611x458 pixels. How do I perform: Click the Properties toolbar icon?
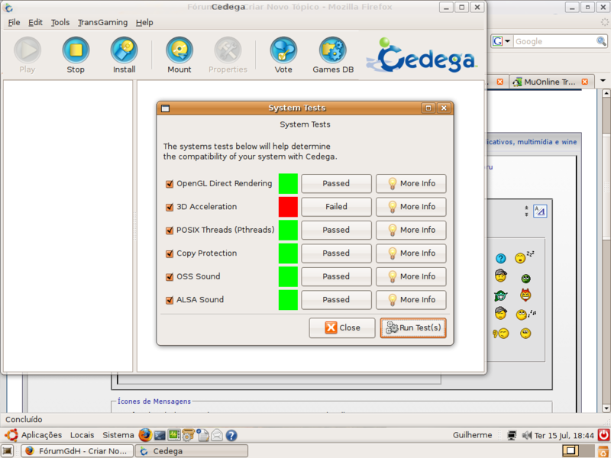pyautogui.click(x=228, y=50)
